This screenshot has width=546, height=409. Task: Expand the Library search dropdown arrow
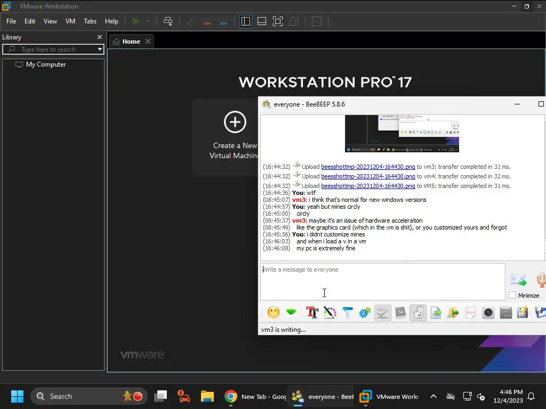[100, 50]
